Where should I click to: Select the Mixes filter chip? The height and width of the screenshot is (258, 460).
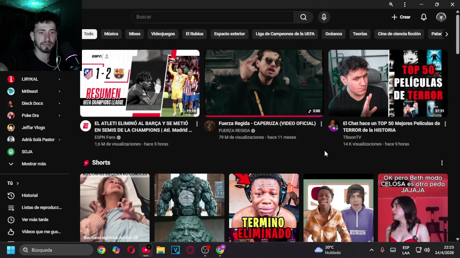coord(134,34)
